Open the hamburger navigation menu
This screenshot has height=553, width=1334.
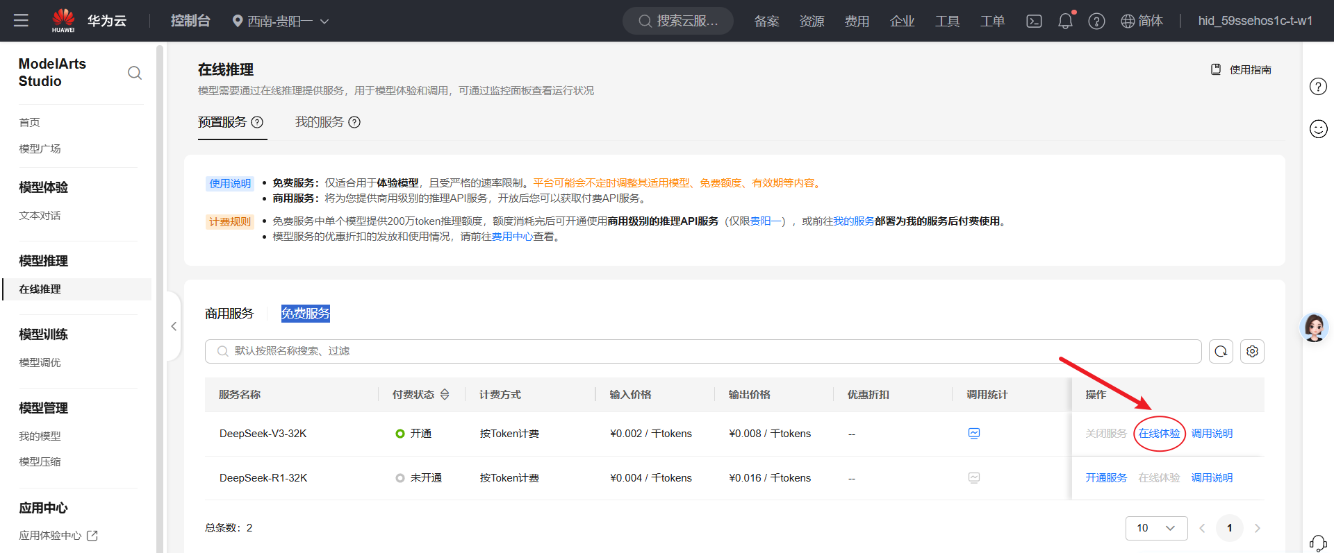[x=21, y=21]
